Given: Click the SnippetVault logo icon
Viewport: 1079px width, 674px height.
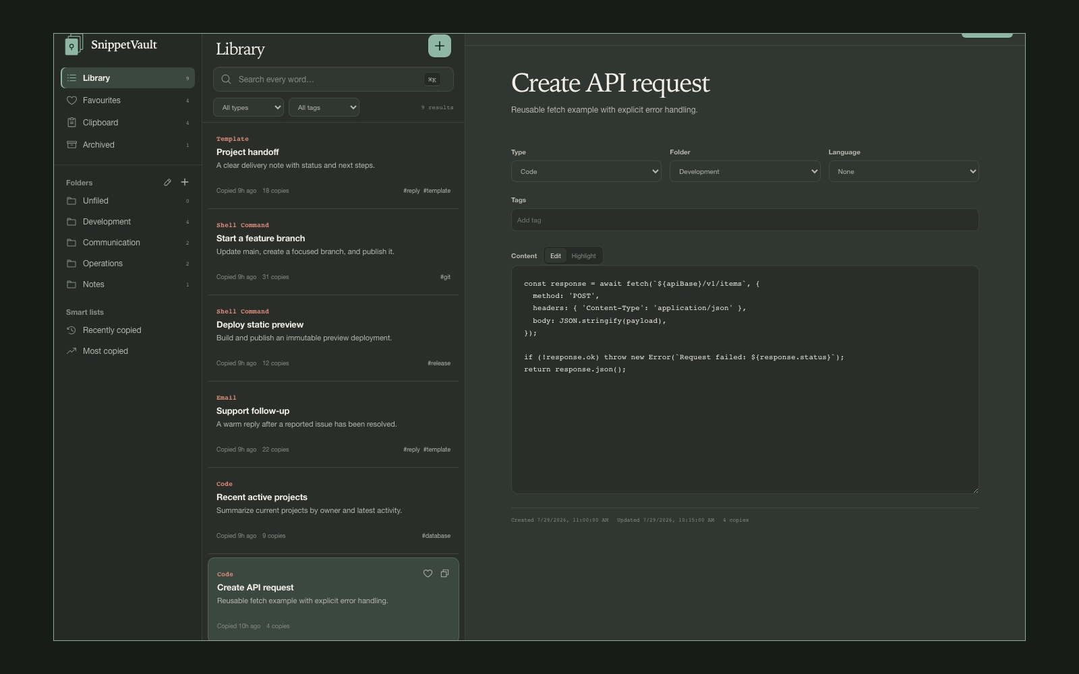Looking at the screenshot, I should [74, 44].
